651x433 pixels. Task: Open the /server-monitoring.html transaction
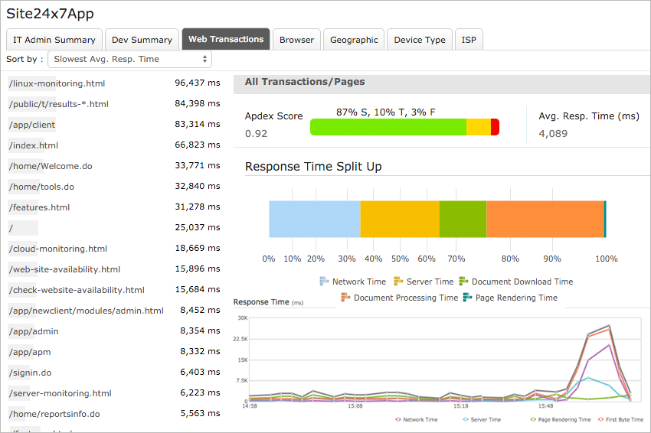click(x=61, y=393)
